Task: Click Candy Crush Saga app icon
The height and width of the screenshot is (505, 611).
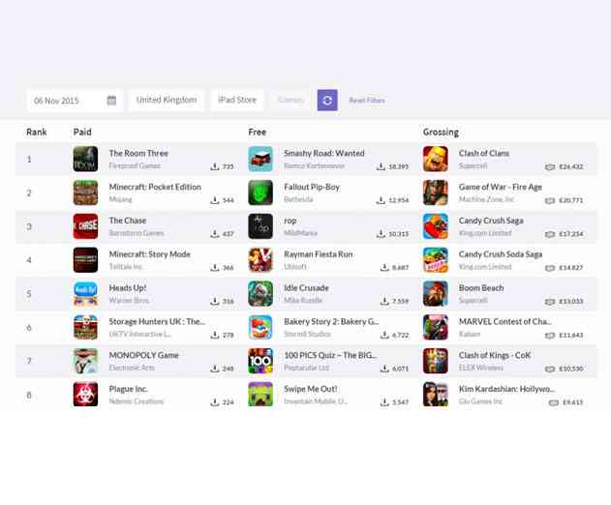Action: [x=436, y=226]
